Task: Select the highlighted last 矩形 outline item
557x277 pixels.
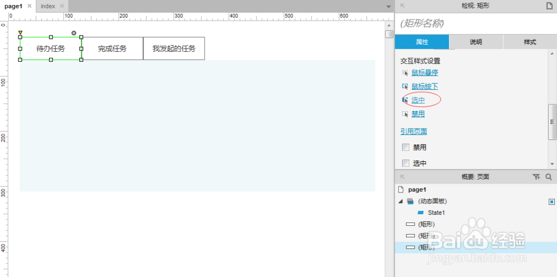Action: click(x=476, y=247)
